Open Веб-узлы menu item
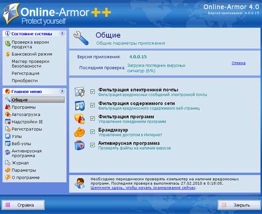Screen dimensions: 262x214 pos(22,144)
